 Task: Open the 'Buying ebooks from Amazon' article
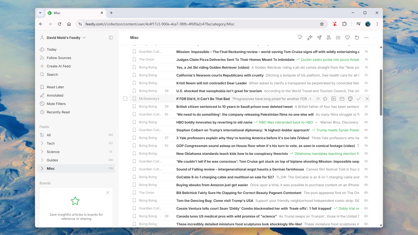pos(212,185)
